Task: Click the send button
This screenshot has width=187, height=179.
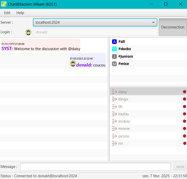Action: point(180,167)
